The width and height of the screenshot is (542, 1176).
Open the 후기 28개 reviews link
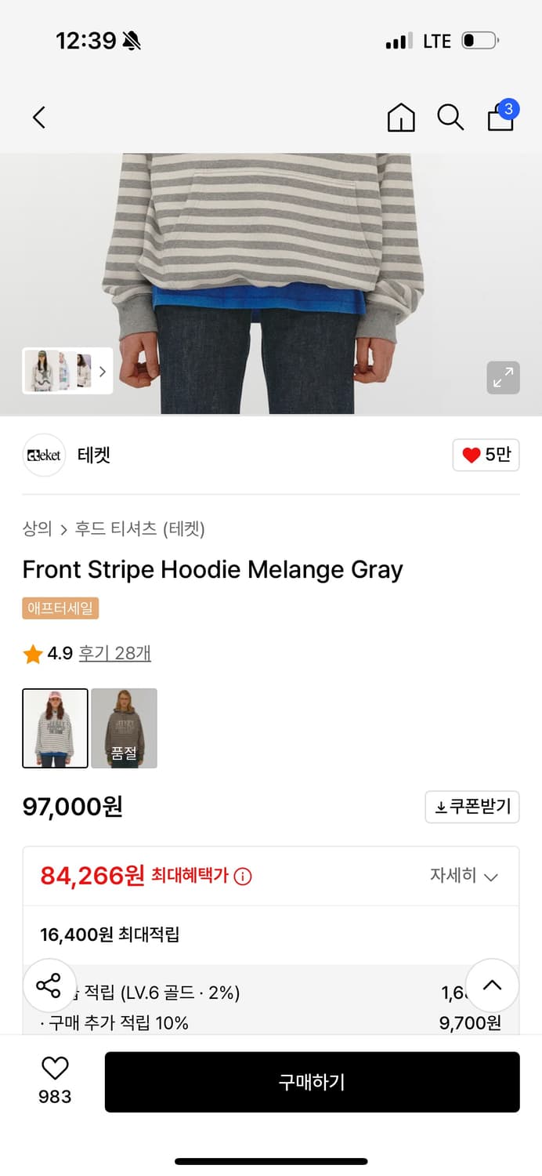click(115, 653)
